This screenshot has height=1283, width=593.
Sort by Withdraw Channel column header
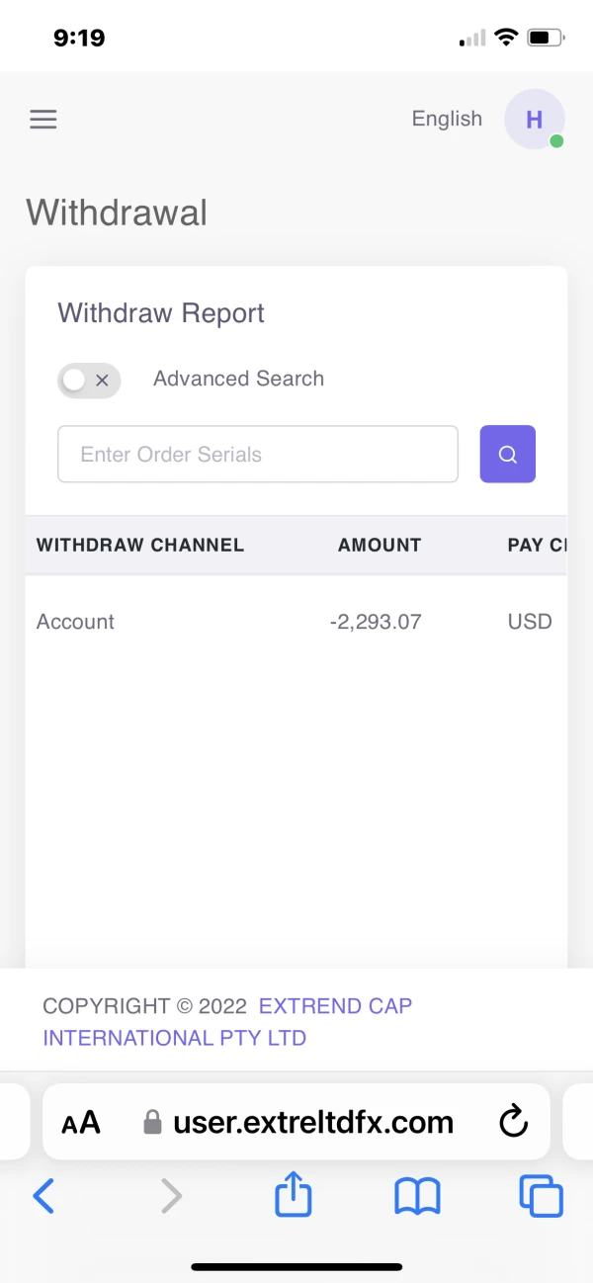pyautogui.click(x=140, y=545)
